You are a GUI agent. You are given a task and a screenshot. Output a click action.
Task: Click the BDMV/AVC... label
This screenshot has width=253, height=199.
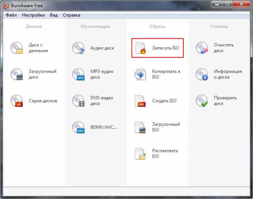point(104,127)
